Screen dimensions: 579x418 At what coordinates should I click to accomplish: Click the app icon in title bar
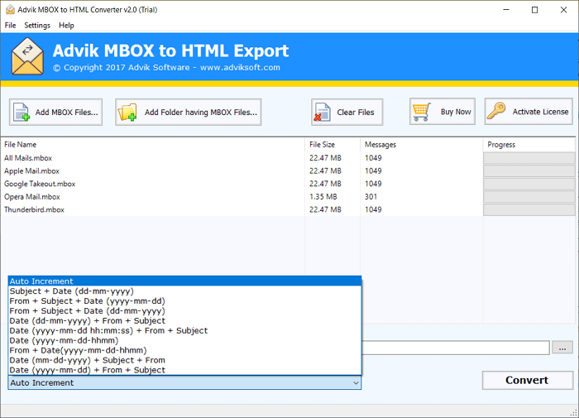coord(10,10)
